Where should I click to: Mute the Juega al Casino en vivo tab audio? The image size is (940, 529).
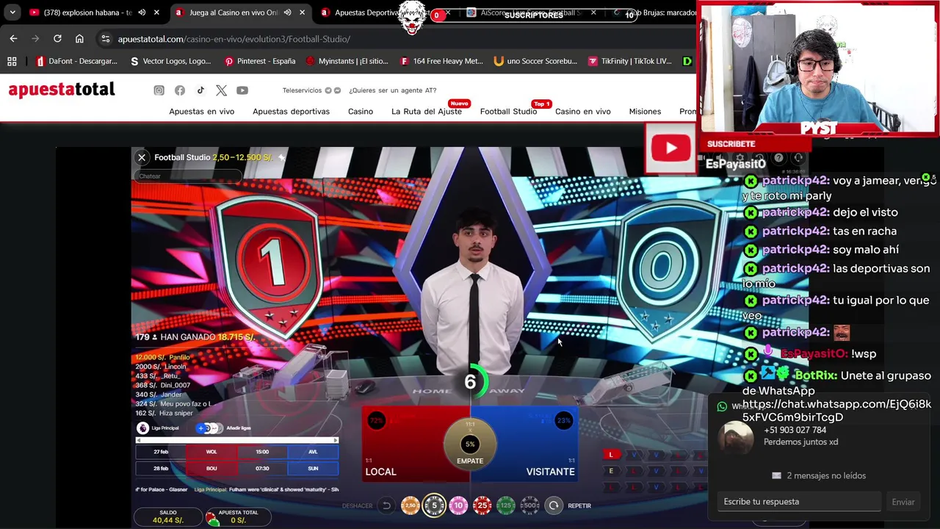(287, 12)
